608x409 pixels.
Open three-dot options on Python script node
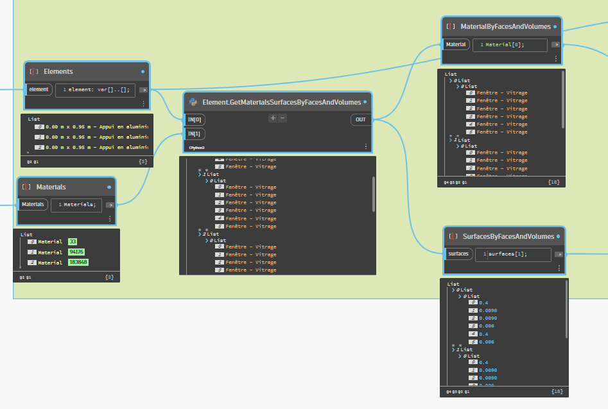coord(366,147)
